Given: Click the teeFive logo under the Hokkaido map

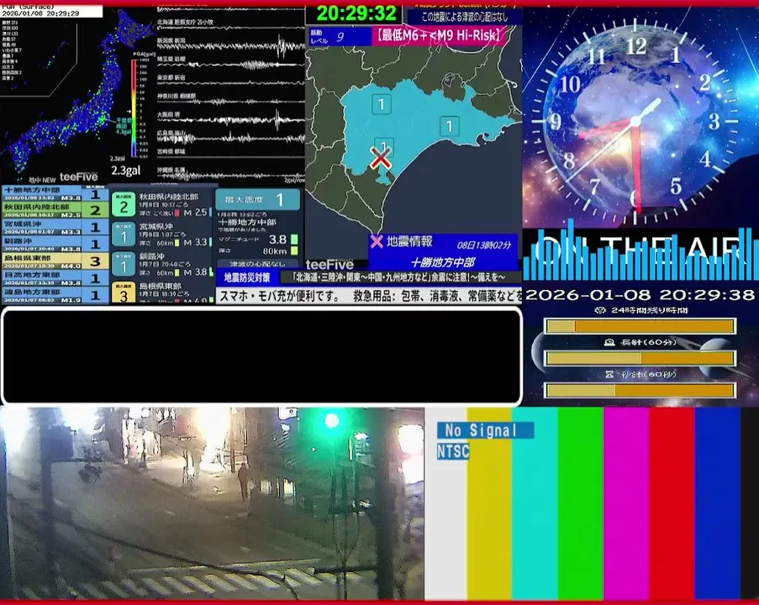Looking at the screenshot, I should pyautogui.click(x=329, y=265).
